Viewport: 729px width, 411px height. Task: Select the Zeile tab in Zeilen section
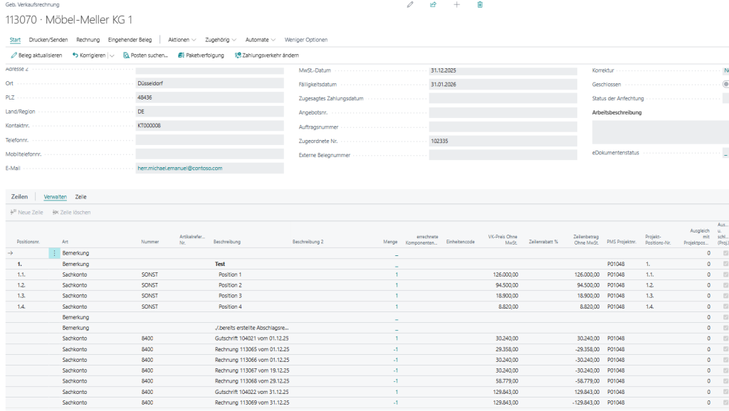tap(81, 197)
